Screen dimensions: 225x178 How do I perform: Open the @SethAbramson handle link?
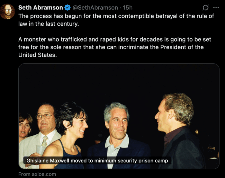click(x=95, y=8)
